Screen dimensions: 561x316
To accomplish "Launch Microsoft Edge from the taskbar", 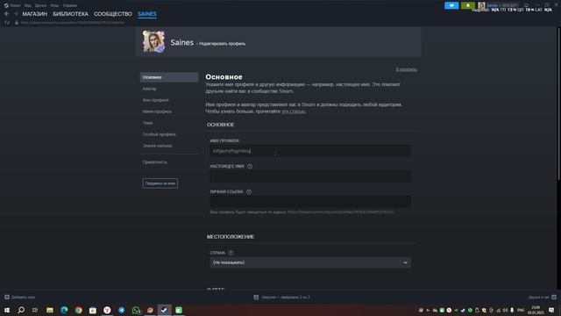I will [x=64, y=310].
